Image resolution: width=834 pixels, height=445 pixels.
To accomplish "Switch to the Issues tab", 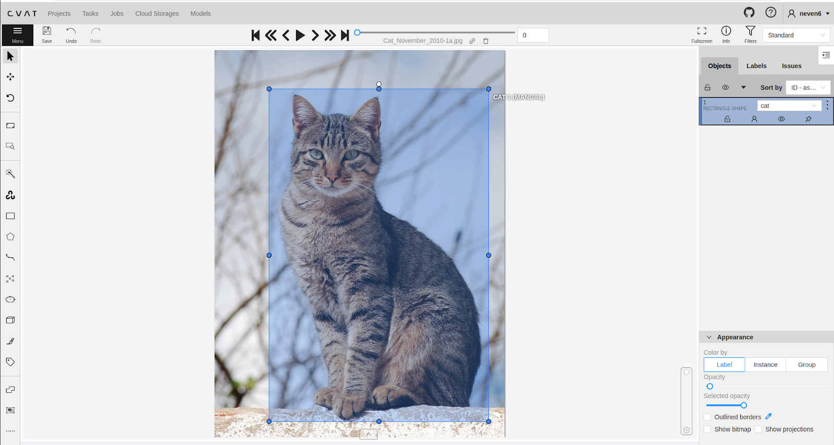I will (792, 66).
